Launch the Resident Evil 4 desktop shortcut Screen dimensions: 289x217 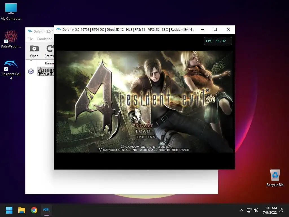coord(11,70)
